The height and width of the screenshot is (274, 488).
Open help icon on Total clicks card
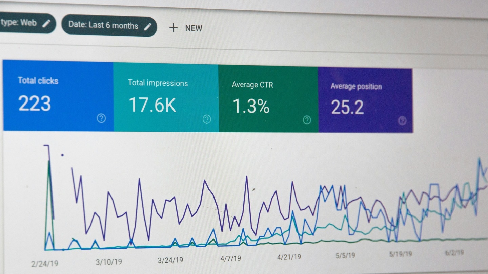[x=101, y=118]
